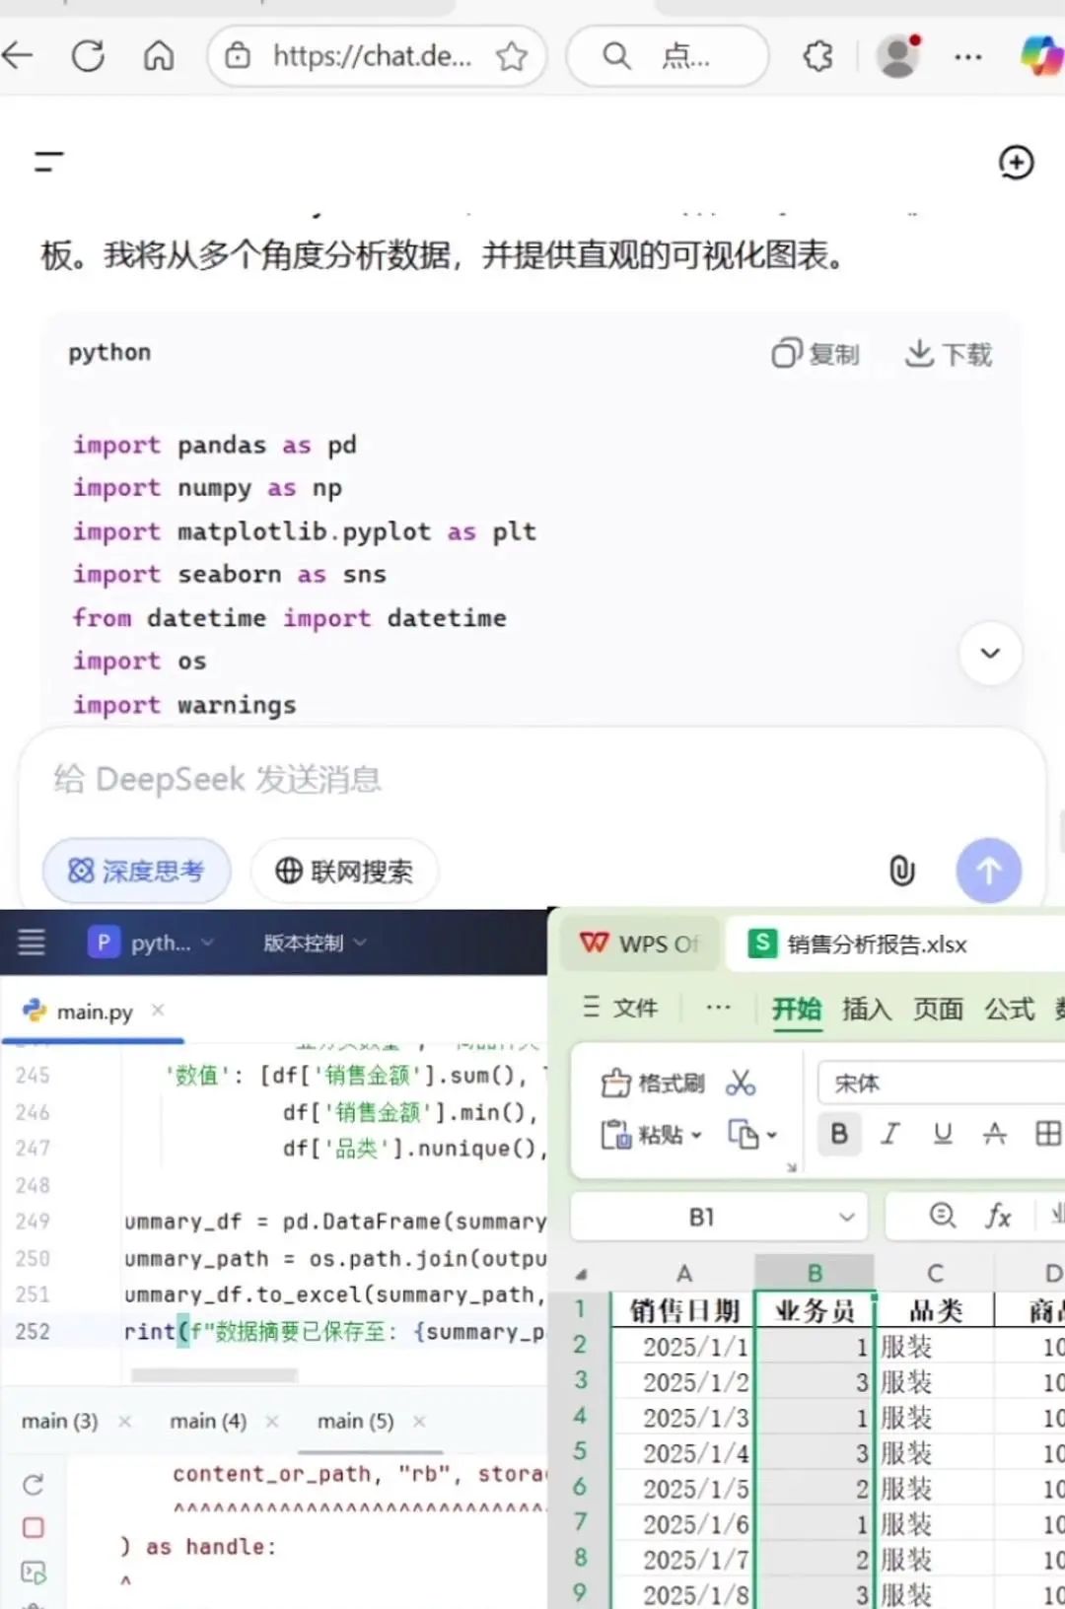Viewport: 1065px width, 1609px height.
Task: Click the WPS cut scissors icon
Action: tap(741, 1084)
